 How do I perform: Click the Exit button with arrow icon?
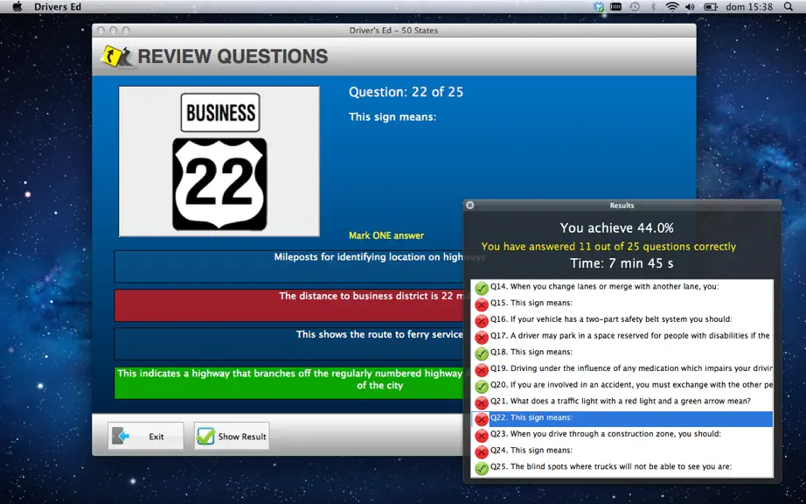click(x=145, y=436)
